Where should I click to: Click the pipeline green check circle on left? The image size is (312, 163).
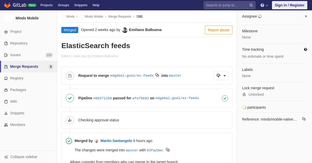pyautogui.click(x=70, y=98)
